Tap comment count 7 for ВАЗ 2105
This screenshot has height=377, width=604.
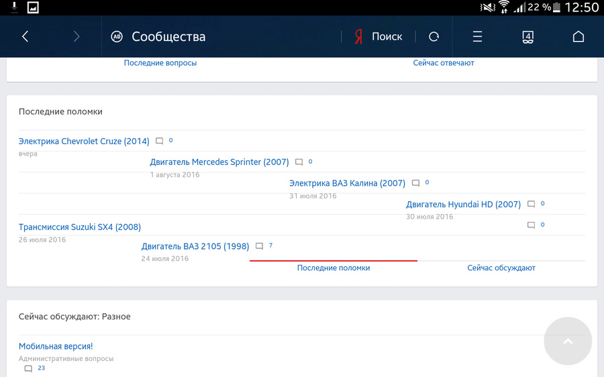point(271,246)
